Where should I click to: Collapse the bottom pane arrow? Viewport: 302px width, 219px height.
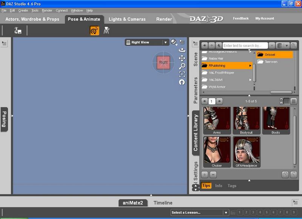point(151,195)
